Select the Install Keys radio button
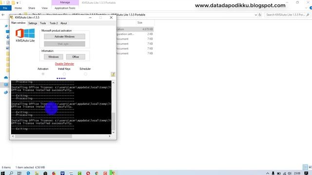The width and height of the screenshot is (312, 175). pyautogui.click(x=64, y=74)
